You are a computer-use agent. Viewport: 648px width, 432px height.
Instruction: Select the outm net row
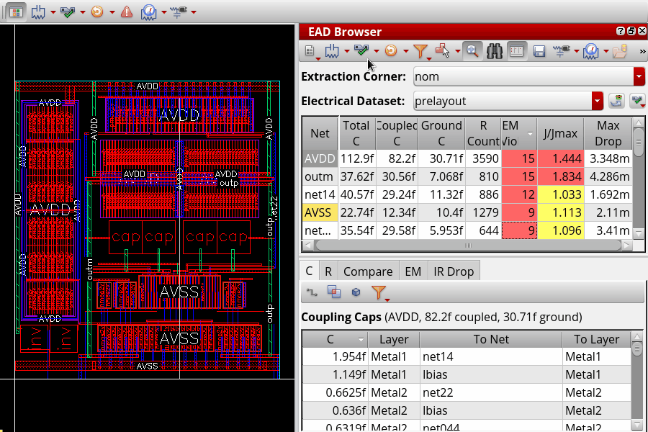319,176
